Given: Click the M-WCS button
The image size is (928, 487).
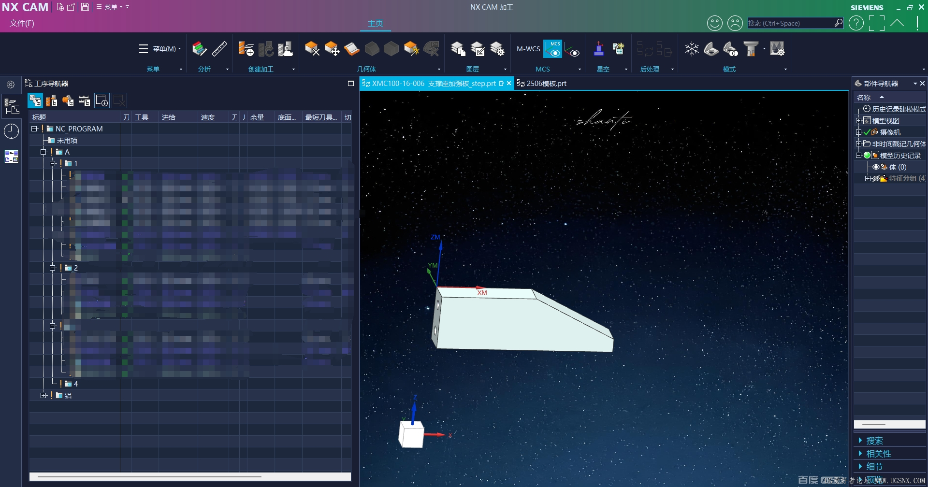Looking at the screenshot, I should coord(528,49).
